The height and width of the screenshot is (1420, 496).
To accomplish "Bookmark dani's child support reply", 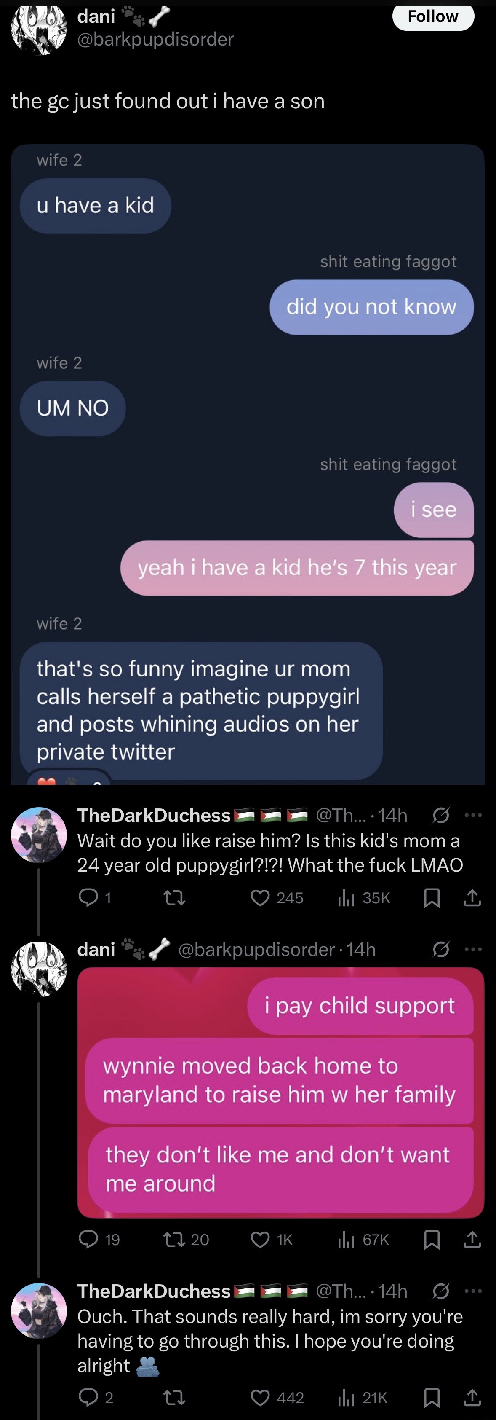I will [432, 1240].
